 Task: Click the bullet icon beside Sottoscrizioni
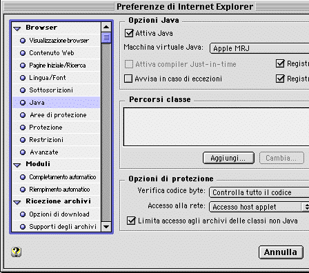coord(23,90)
